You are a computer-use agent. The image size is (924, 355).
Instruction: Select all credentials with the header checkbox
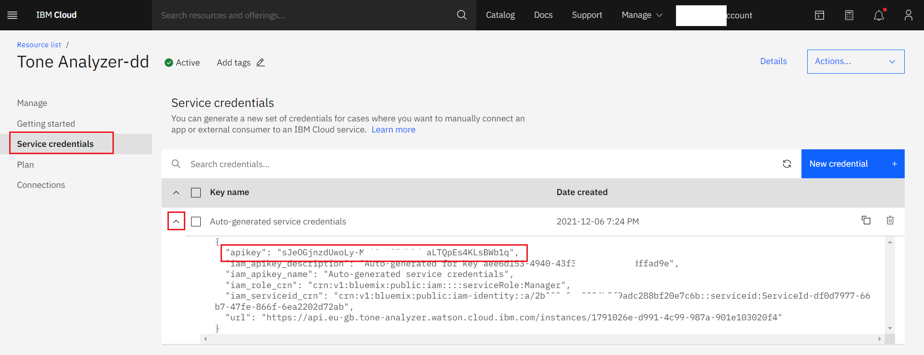point(196,193)
